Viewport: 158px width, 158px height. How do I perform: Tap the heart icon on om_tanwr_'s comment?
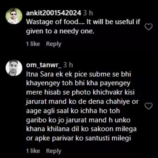click(149, 106)
